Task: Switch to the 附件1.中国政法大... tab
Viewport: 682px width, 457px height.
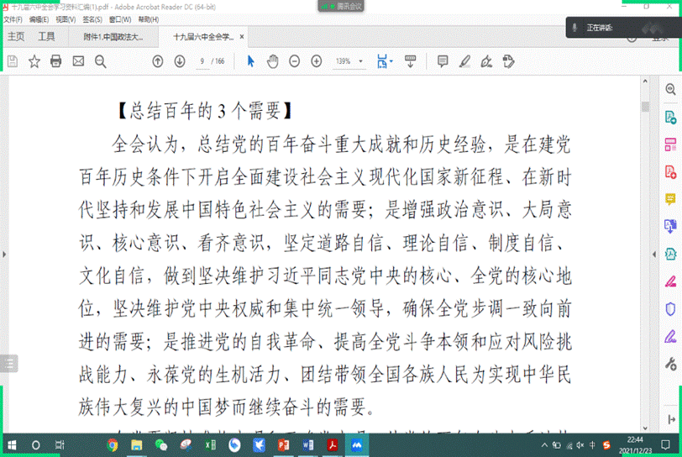Action: (x=113, y=37)
